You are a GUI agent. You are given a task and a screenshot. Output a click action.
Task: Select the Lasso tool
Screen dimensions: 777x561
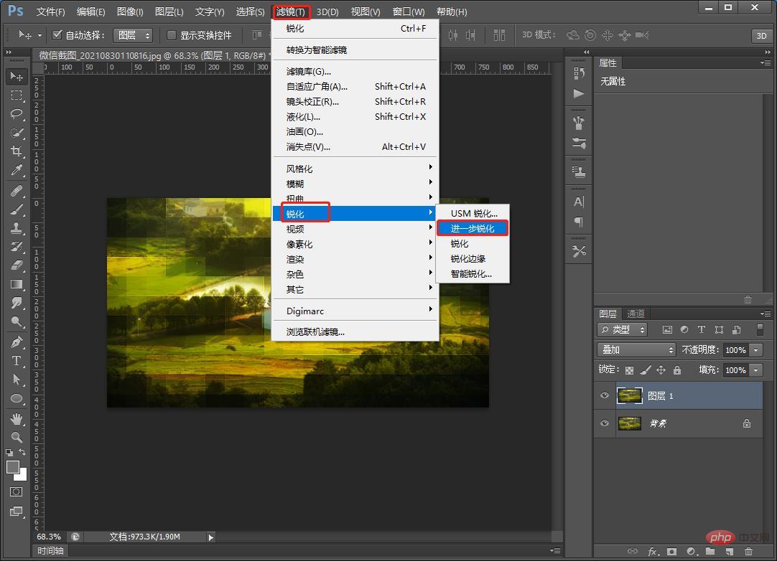coord(17,114)
